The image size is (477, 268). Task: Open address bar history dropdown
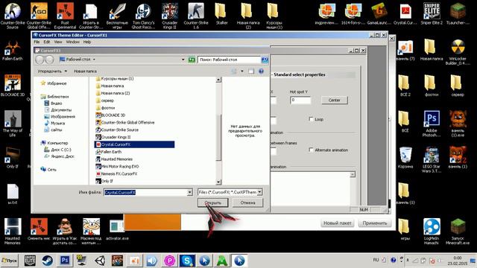183,60
